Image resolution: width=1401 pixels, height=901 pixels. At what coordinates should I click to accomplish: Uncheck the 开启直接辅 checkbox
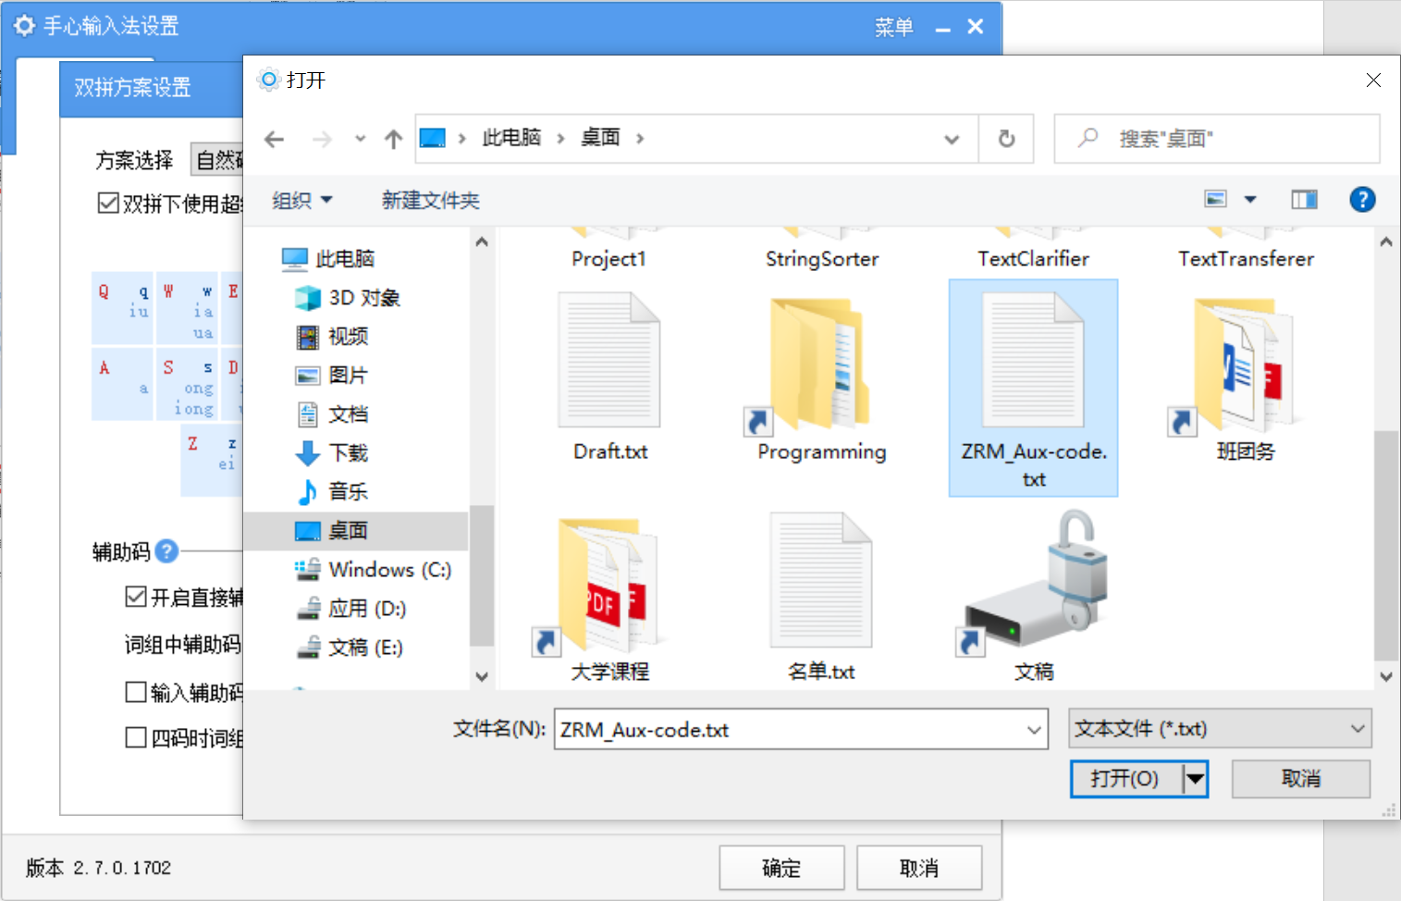[x=135, y=597]
